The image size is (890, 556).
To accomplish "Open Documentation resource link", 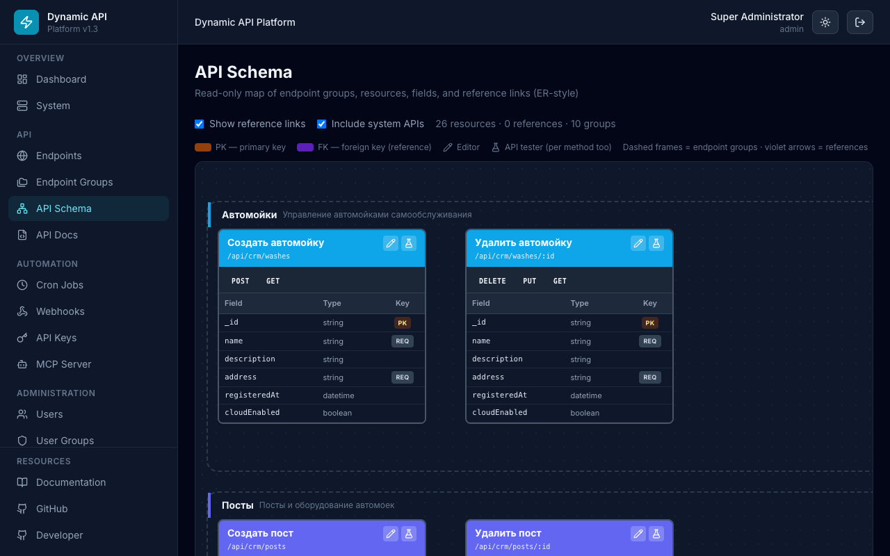I will pos(88,482).
